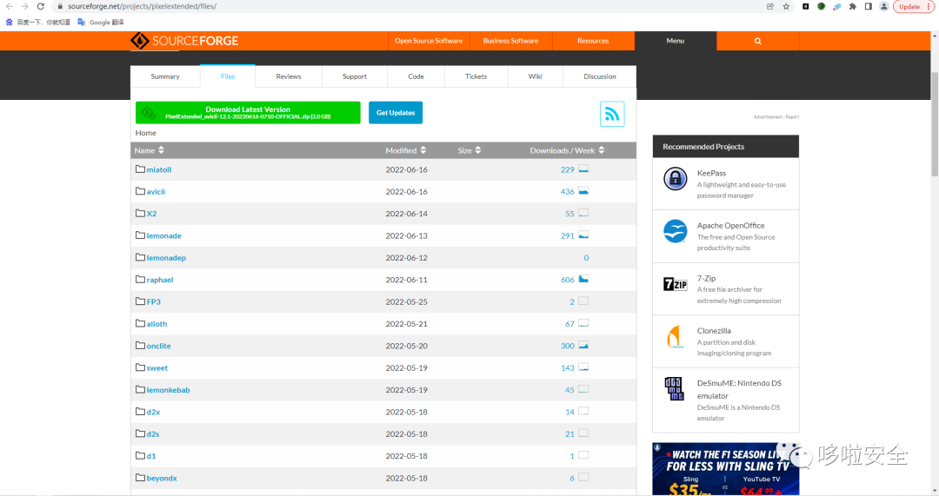Switch to the Support tab

pos(355,76)
